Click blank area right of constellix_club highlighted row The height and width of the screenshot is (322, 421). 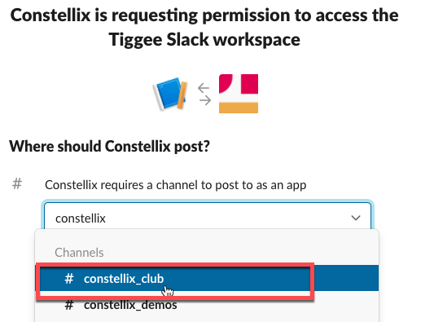(x=346, y=279)
